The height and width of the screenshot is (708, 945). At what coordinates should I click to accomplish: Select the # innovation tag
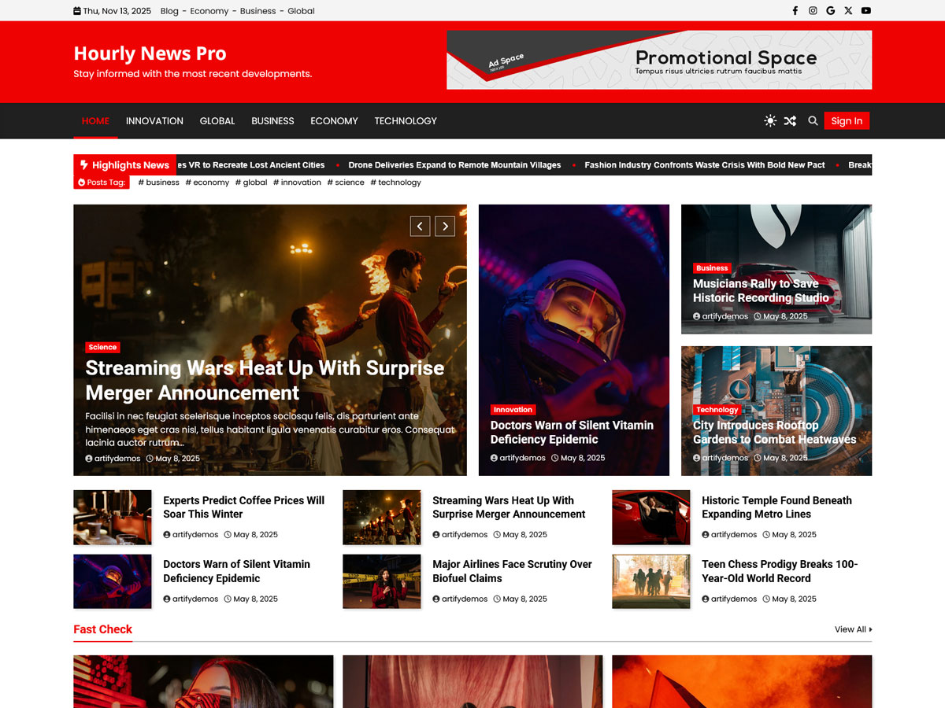tap(297, 183)
